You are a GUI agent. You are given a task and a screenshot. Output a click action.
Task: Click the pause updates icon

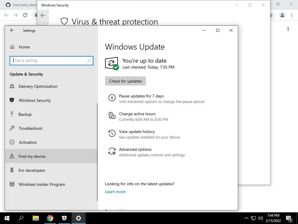[x=112, y=98]
